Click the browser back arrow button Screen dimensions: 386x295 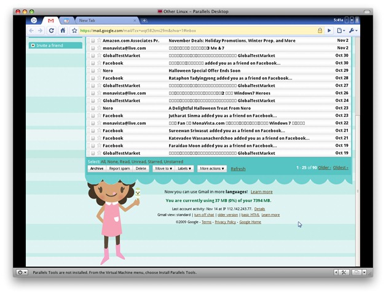tap(31, 30)
